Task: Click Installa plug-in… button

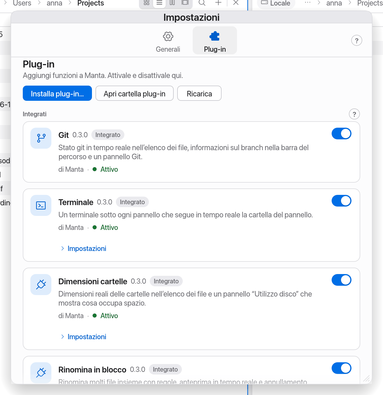Action: coord(57,93)
